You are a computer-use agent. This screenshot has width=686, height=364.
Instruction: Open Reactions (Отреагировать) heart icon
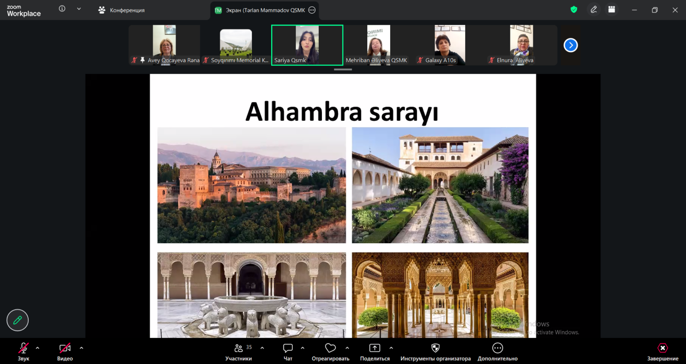[x=330, y=348]
